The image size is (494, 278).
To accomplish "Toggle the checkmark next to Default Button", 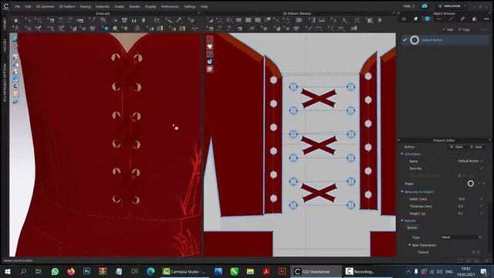I will 404,40.
